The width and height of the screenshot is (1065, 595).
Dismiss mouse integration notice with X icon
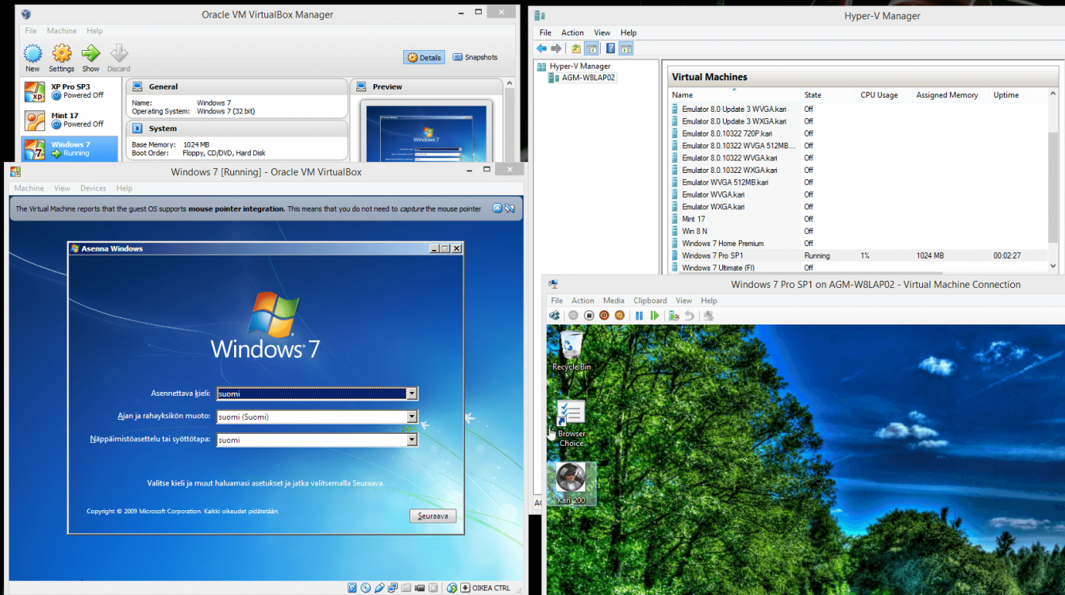coord(498,209)
